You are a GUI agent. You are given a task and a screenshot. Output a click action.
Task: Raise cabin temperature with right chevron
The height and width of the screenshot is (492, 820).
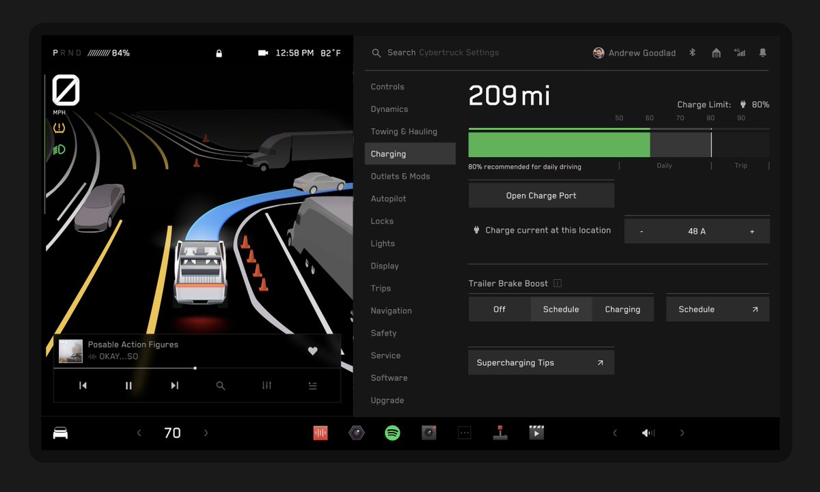(206, 433)
